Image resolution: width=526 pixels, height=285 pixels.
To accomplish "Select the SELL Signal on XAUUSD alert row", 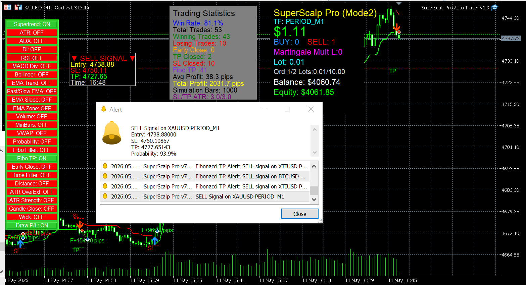I will coord(205,196).
